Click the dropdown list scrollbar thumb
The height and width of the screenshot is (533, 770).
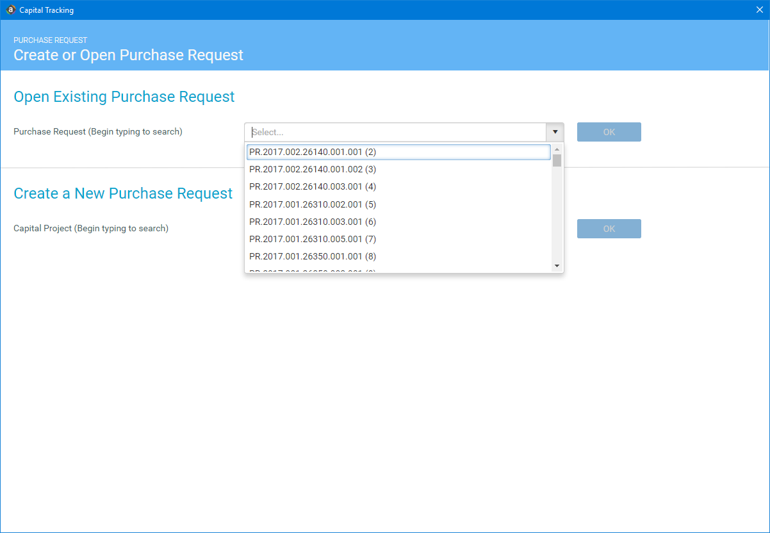pos(557,160)
